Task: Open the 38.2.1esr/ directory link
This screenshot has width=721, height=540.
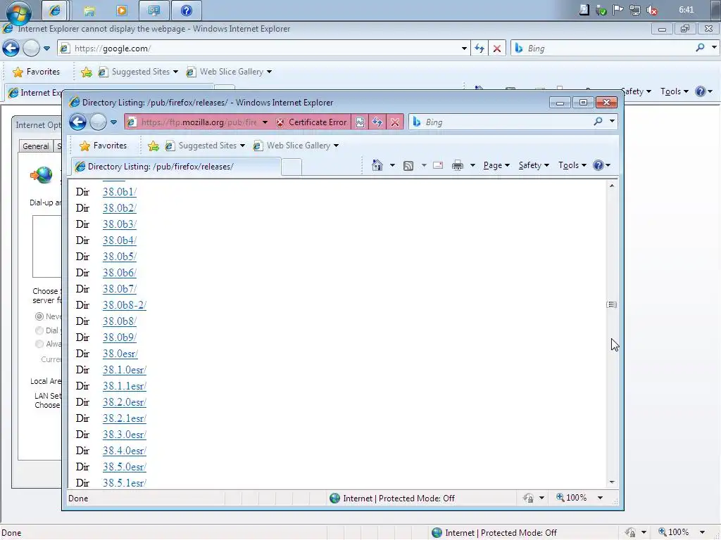Action: 124,418
